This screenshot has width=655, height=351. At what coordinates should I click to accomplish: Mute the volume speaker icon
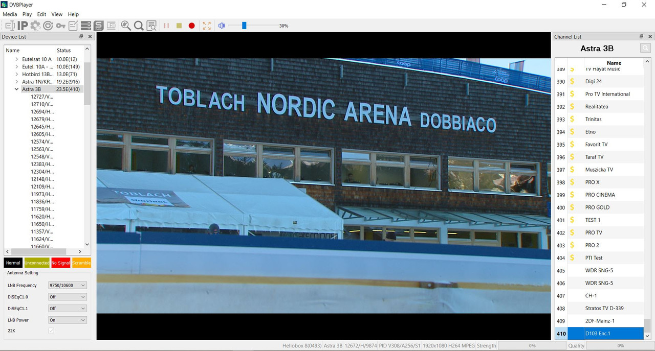(222, 26)
